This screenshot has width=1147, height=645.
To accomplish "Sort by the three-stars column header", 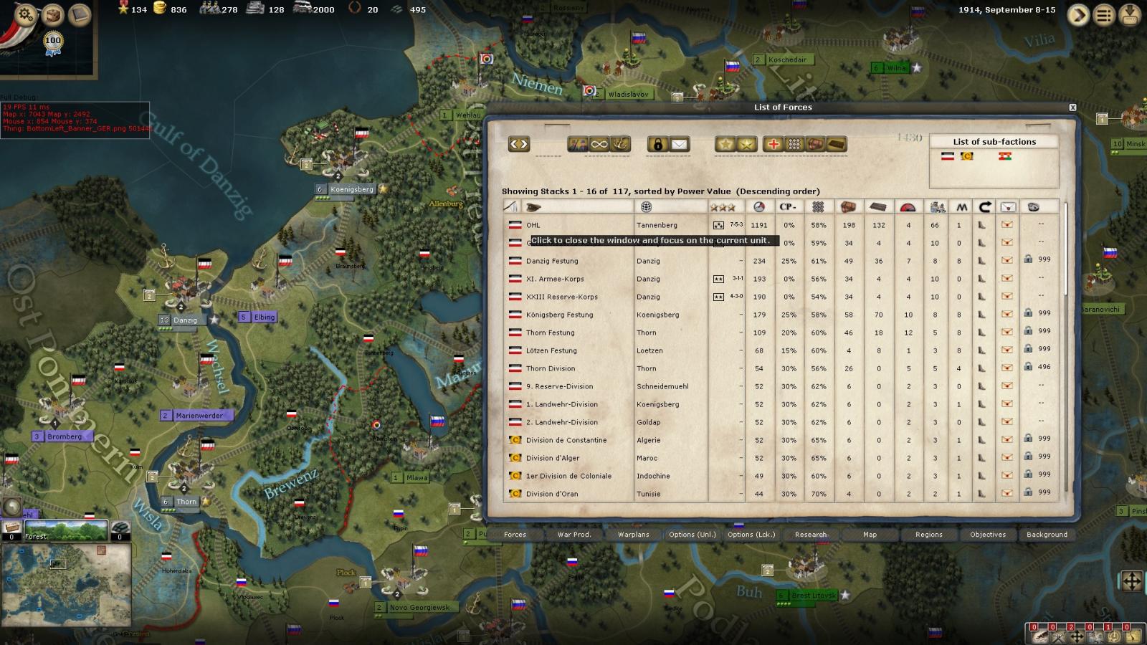I will 722,207.
